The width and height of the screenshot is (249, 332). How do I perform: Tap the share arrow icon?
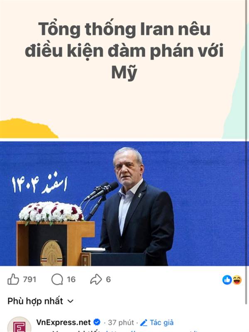click(x=96, y=279)
